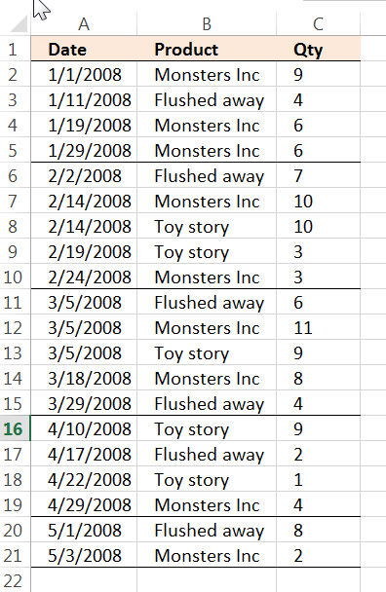The width and height of the screenshot is (386, 592).
Task: Select row 16 header
Action: (x=15, y=428)
